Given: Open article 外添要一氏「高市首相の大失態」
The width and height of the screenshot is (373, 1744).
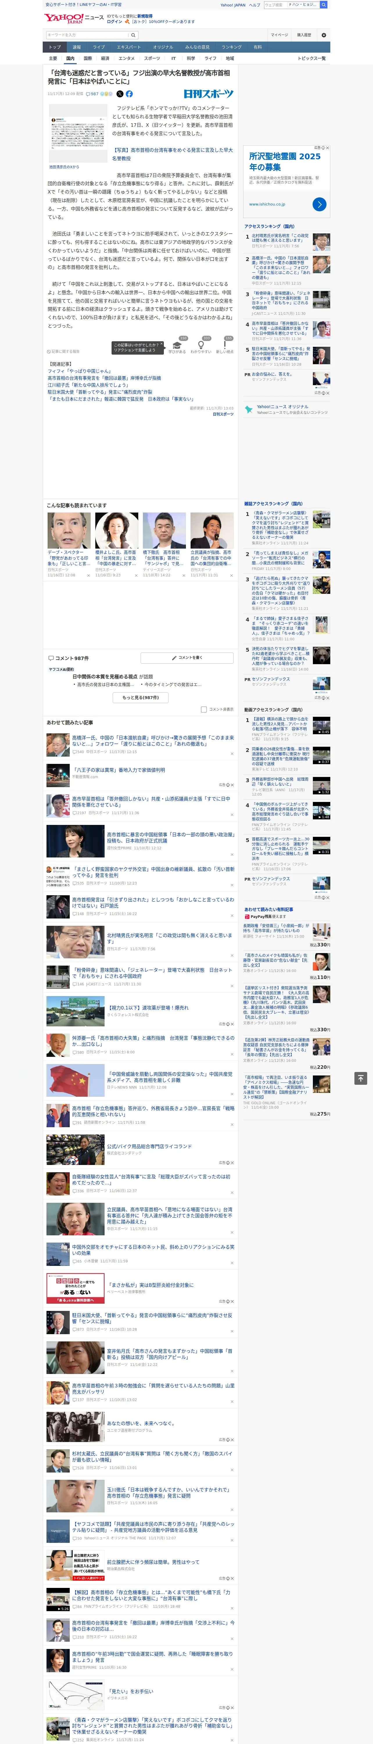Looking at the screenshot, I should [153, 1041].
